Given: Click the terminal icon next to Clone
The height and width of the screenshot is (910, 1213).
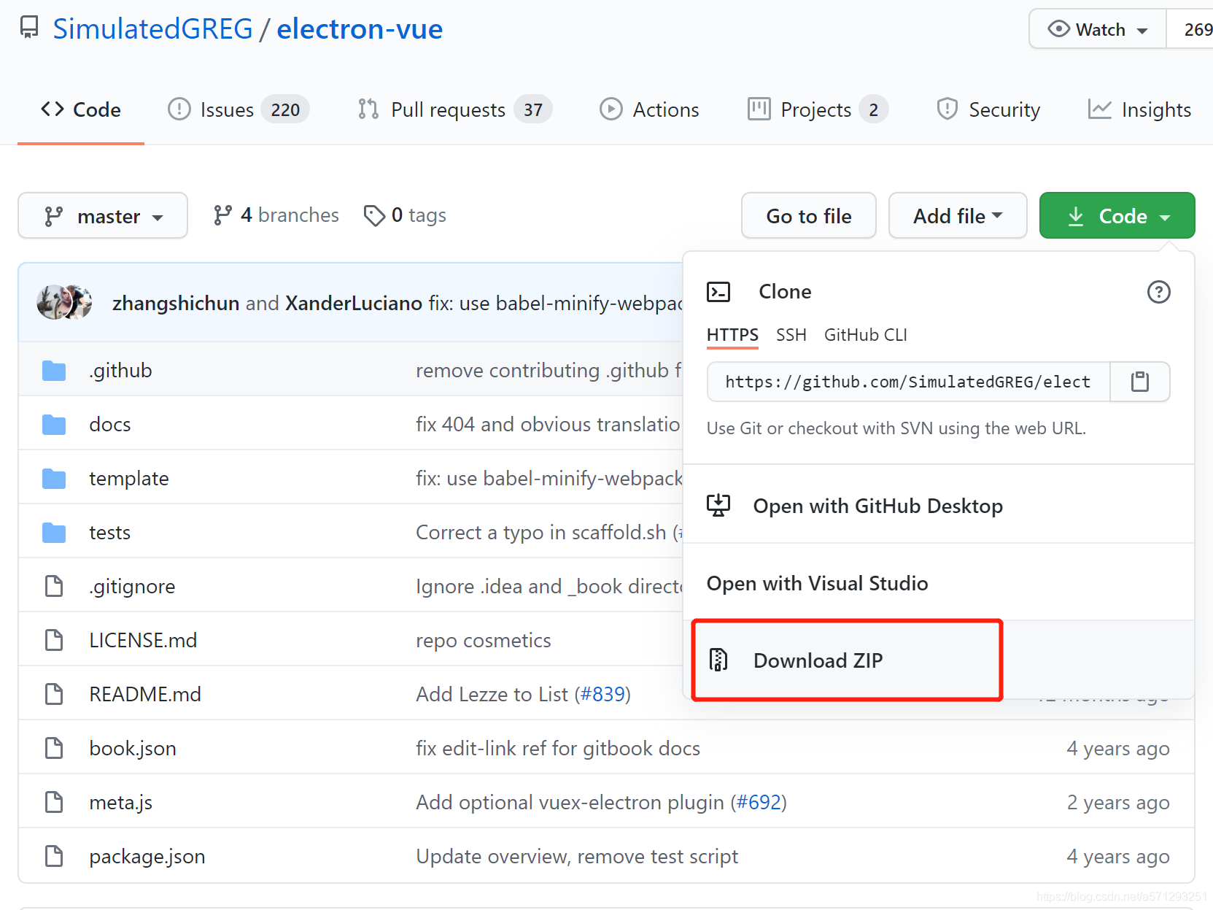Looking at the screenshot, I should 718,292.
